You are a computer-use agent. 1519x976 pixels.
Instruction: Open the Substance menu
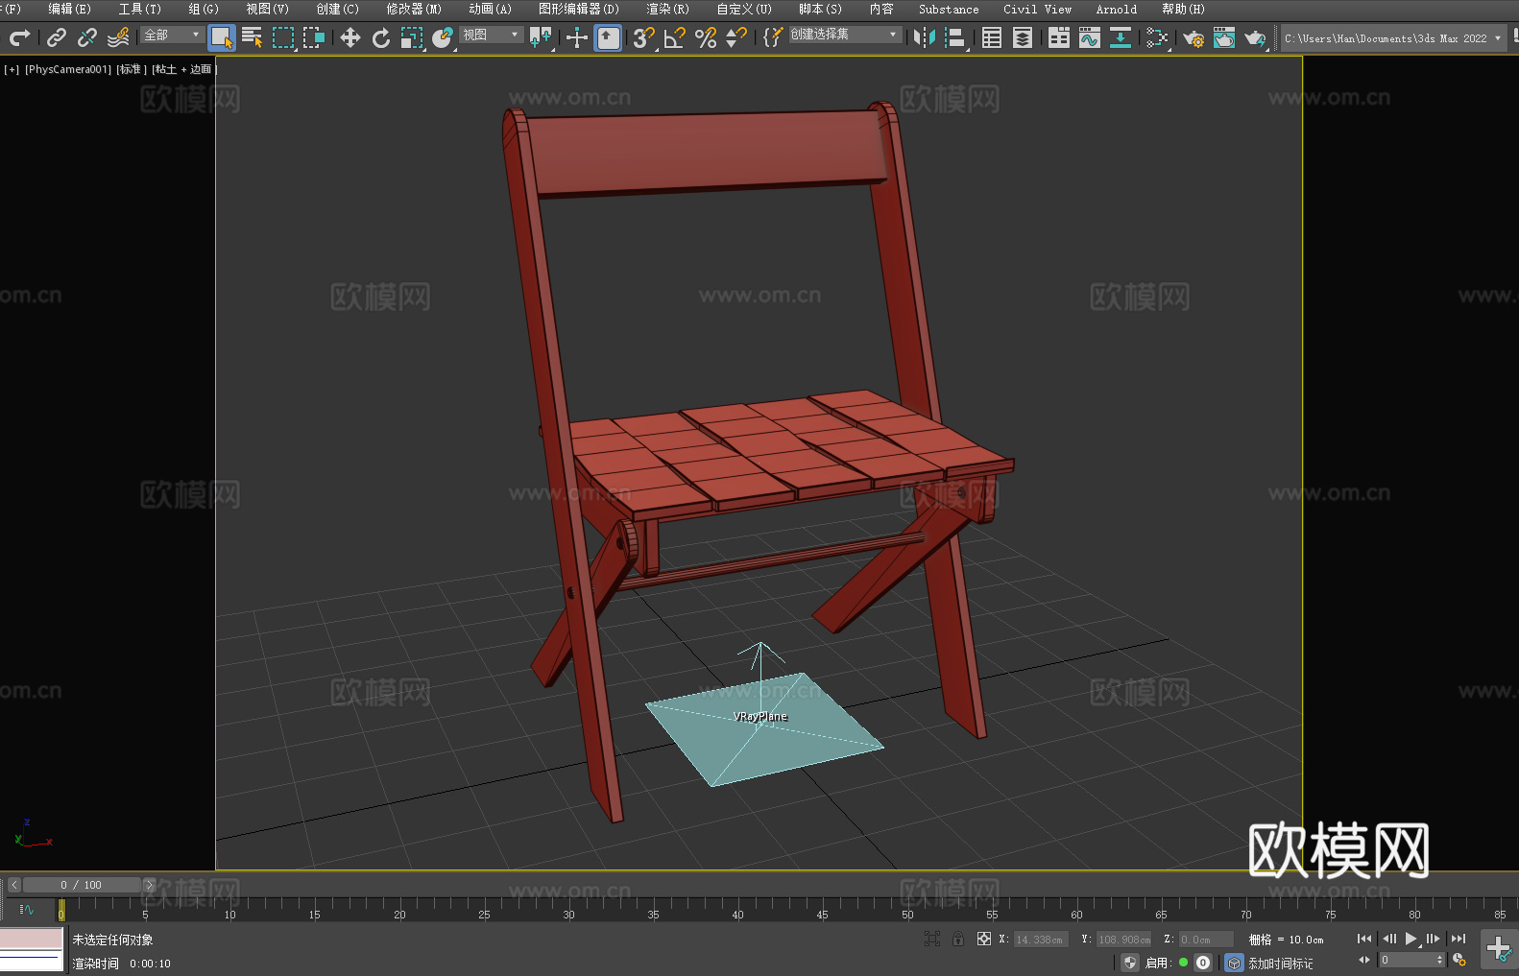tap(949, 9)
